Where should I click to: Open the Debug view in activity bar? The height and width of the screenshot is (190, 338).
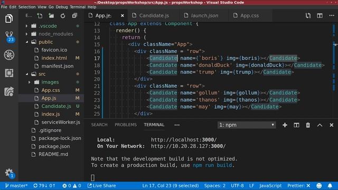(9, 55)
